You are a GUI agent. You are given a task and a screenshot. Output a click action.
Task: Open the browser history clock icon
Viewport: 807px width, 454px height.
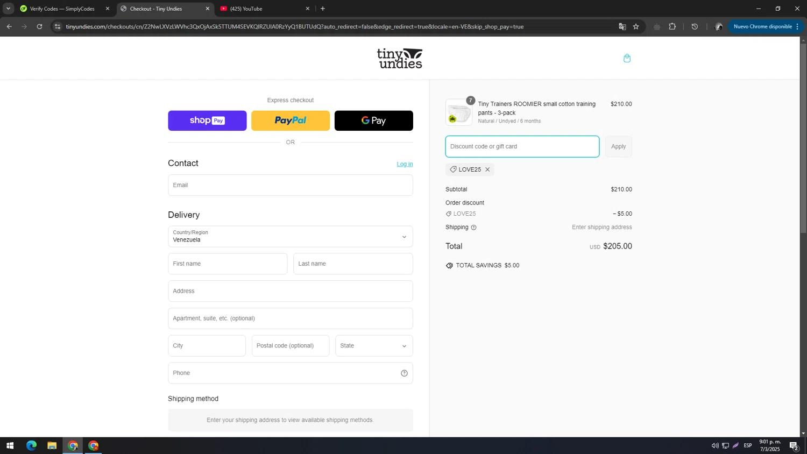tap(695, 26)
